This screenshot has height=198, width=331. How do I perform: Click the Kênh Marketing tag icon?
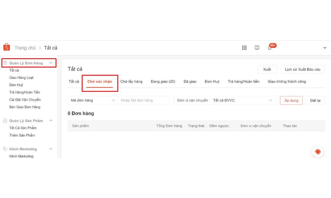coord(5,149)
